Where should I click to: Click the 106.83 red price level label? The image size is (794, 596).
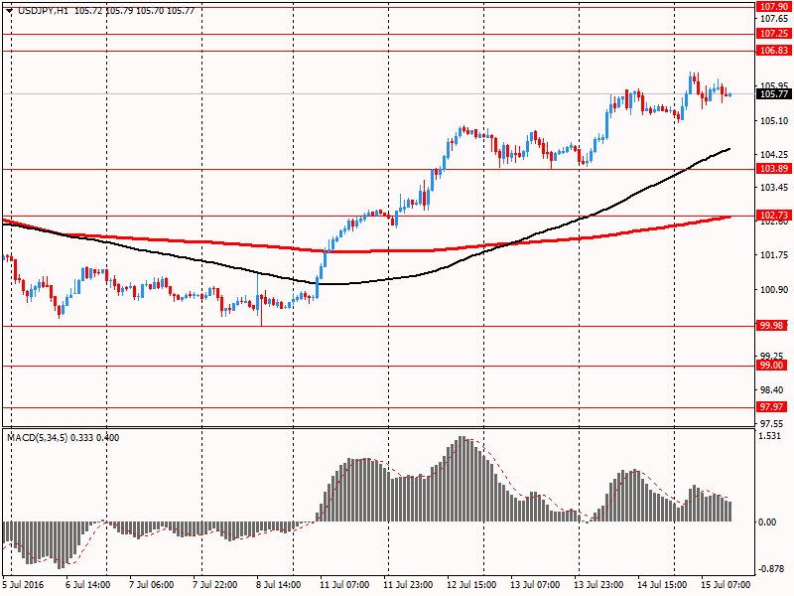pos(773,51)
